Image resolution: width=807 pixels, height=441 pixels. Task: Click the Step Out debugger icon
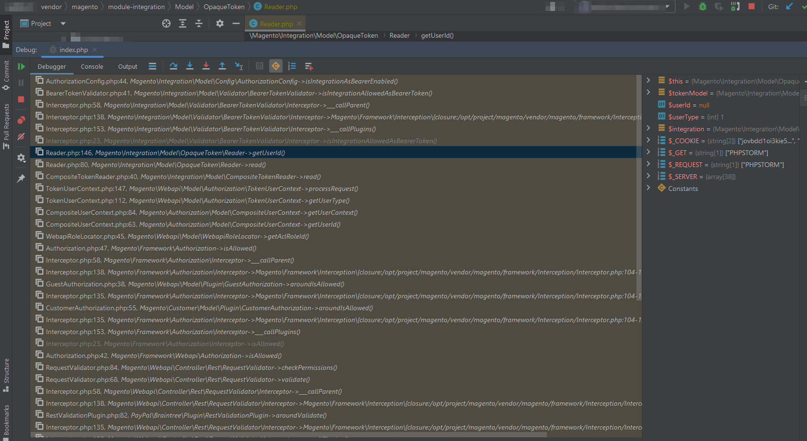tap(222, 66)
